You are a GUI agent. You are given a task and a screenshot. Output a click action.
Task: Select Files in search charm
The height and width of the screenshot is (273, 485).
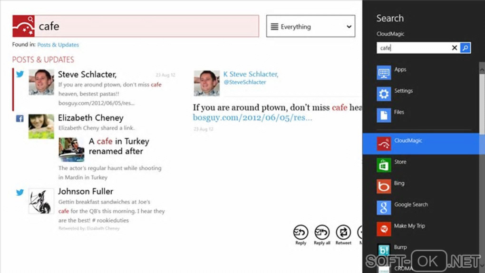[x=422, y=115]
